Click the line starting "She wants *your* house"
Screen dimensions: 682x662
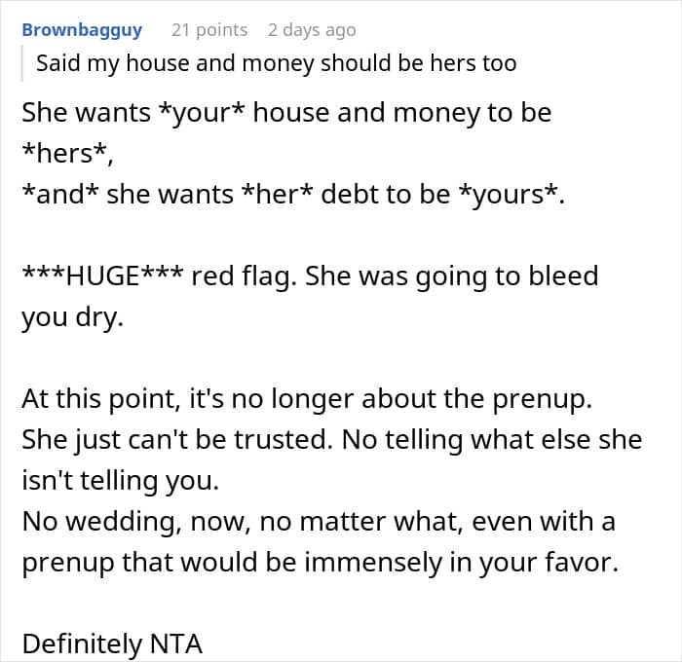click(286, 113)
